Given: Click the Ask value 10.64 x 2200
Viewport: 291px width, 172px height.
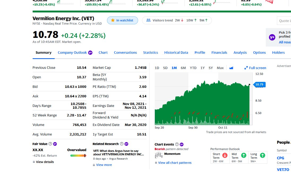Looking at the screenshot, I should 75,96.
